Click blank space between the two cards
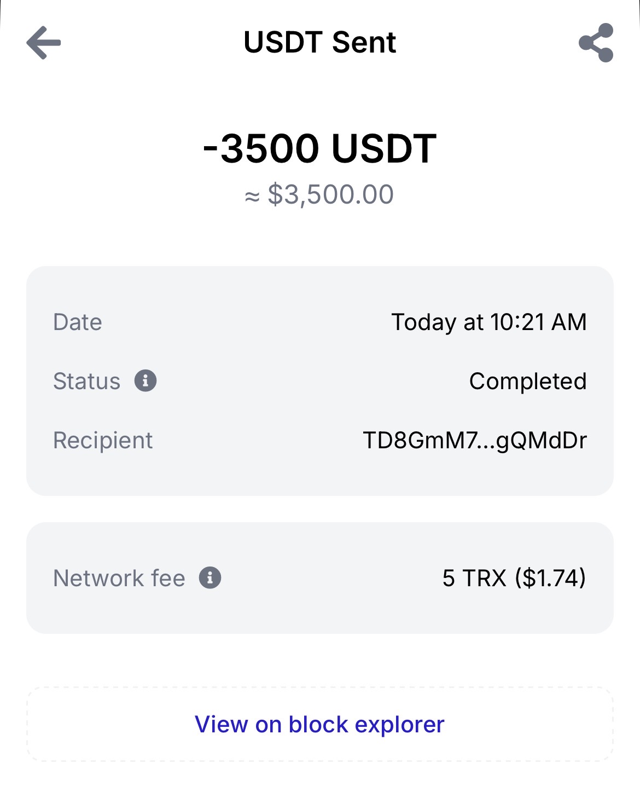This screenshot has width=640, height=786. 319,509
